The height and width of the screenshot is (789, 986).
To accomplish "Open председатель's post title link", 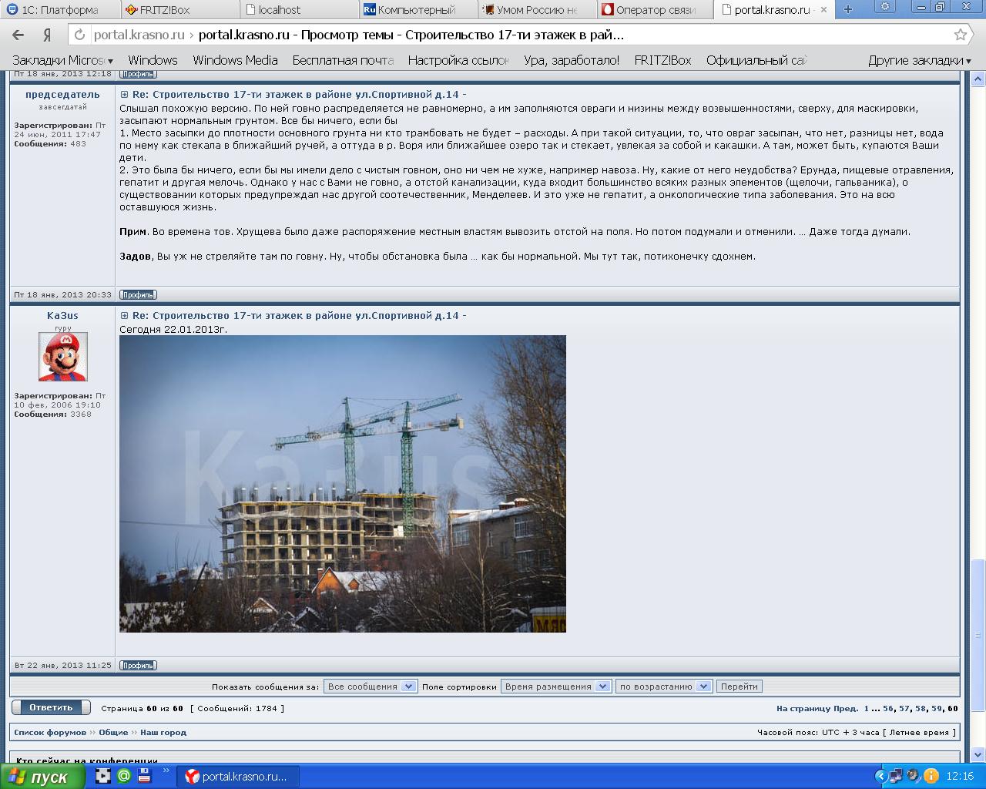I will coord(299,95).
